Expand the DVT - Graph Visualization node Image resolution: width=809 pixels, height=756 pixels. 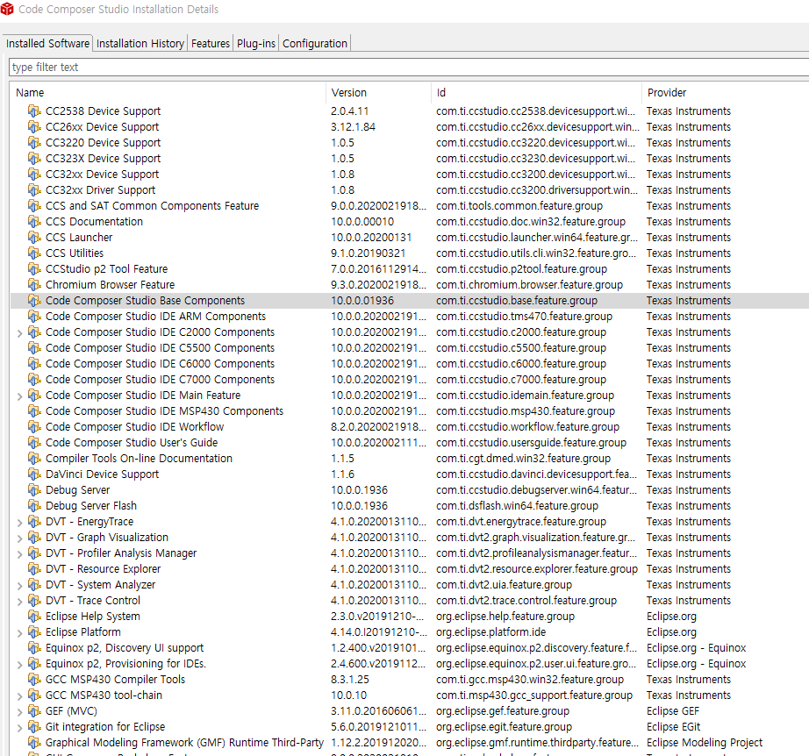pyautogui.click(x=19, y=538)
